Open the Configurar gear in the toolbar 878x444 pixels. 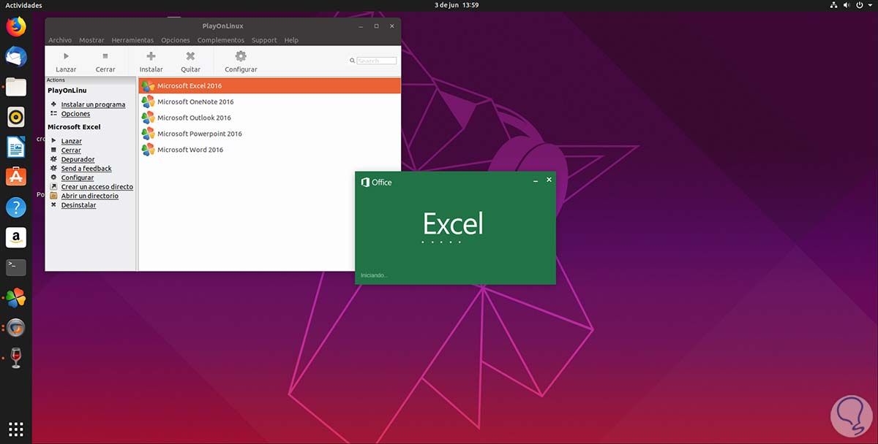pyautogui.click(x=241, y=56)
